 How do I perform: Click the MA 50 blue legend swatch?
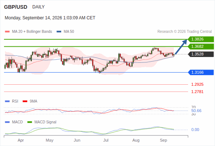coord(59,32)
